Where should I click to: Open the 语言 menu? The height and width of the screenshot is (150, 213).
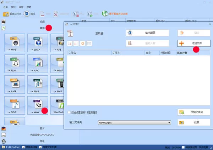coord(21,7)
